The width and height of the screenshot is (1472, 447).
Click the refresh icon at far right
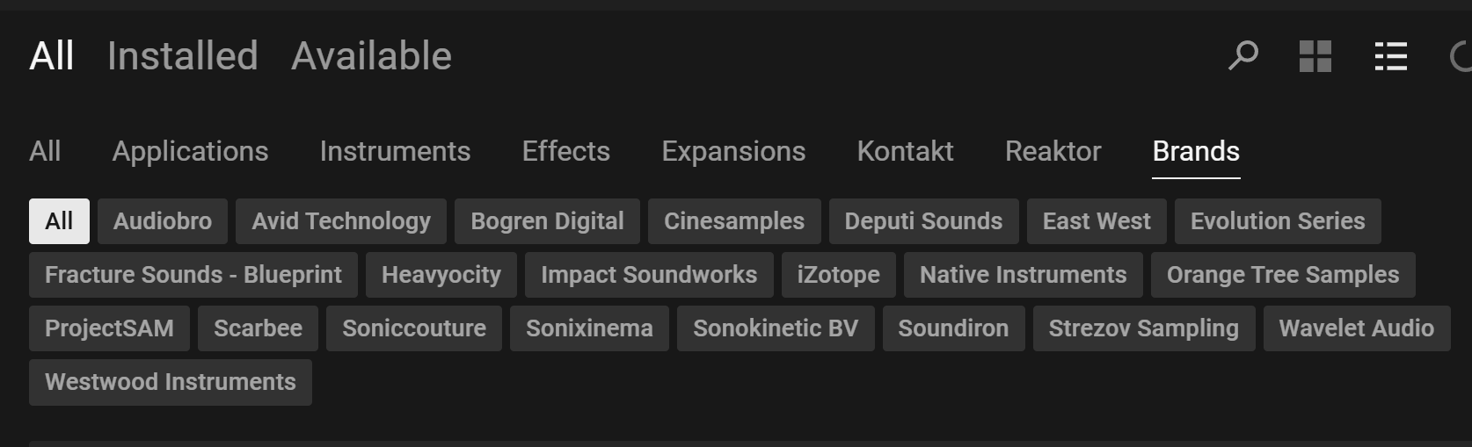1461,56
